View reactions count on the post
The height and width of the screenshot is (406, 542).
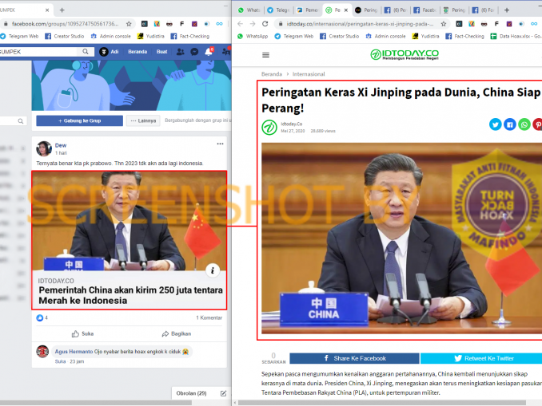(x=42, y=317)
